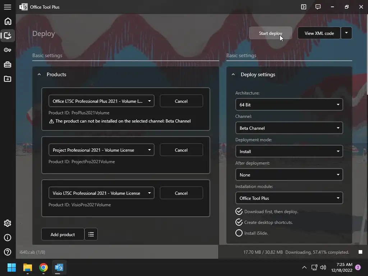Toggle Download first, then deploy option
The image size is (368, 276).
coord(239,211)
